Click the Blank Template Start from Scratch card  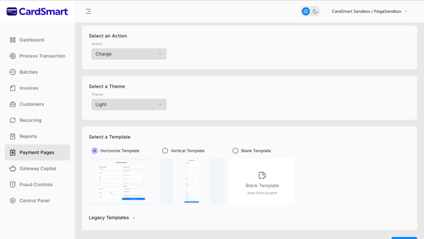point(262,182)
